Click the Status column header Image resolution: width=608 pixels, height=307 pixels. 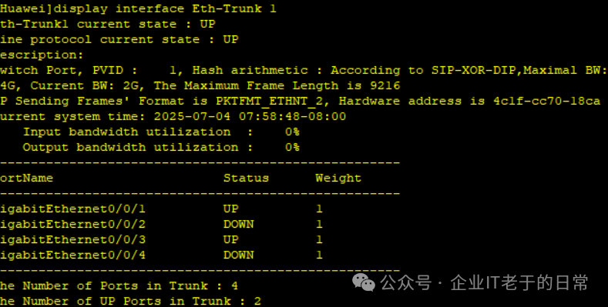pos(246,178)
